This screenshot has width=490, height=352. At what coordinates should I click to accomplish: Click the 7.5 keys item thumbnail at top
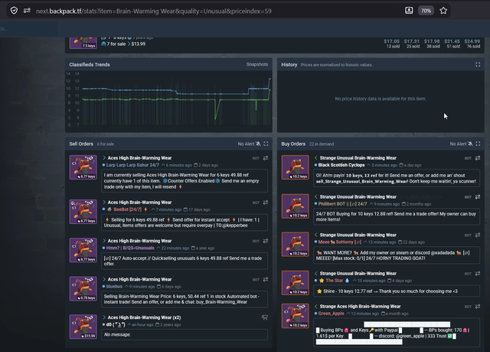coord(83,43)
